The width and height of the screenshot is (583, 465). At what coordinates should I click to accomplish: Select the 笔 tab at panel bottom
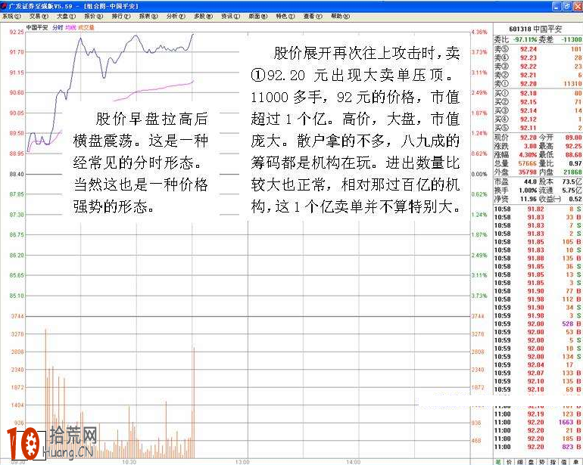498,462
